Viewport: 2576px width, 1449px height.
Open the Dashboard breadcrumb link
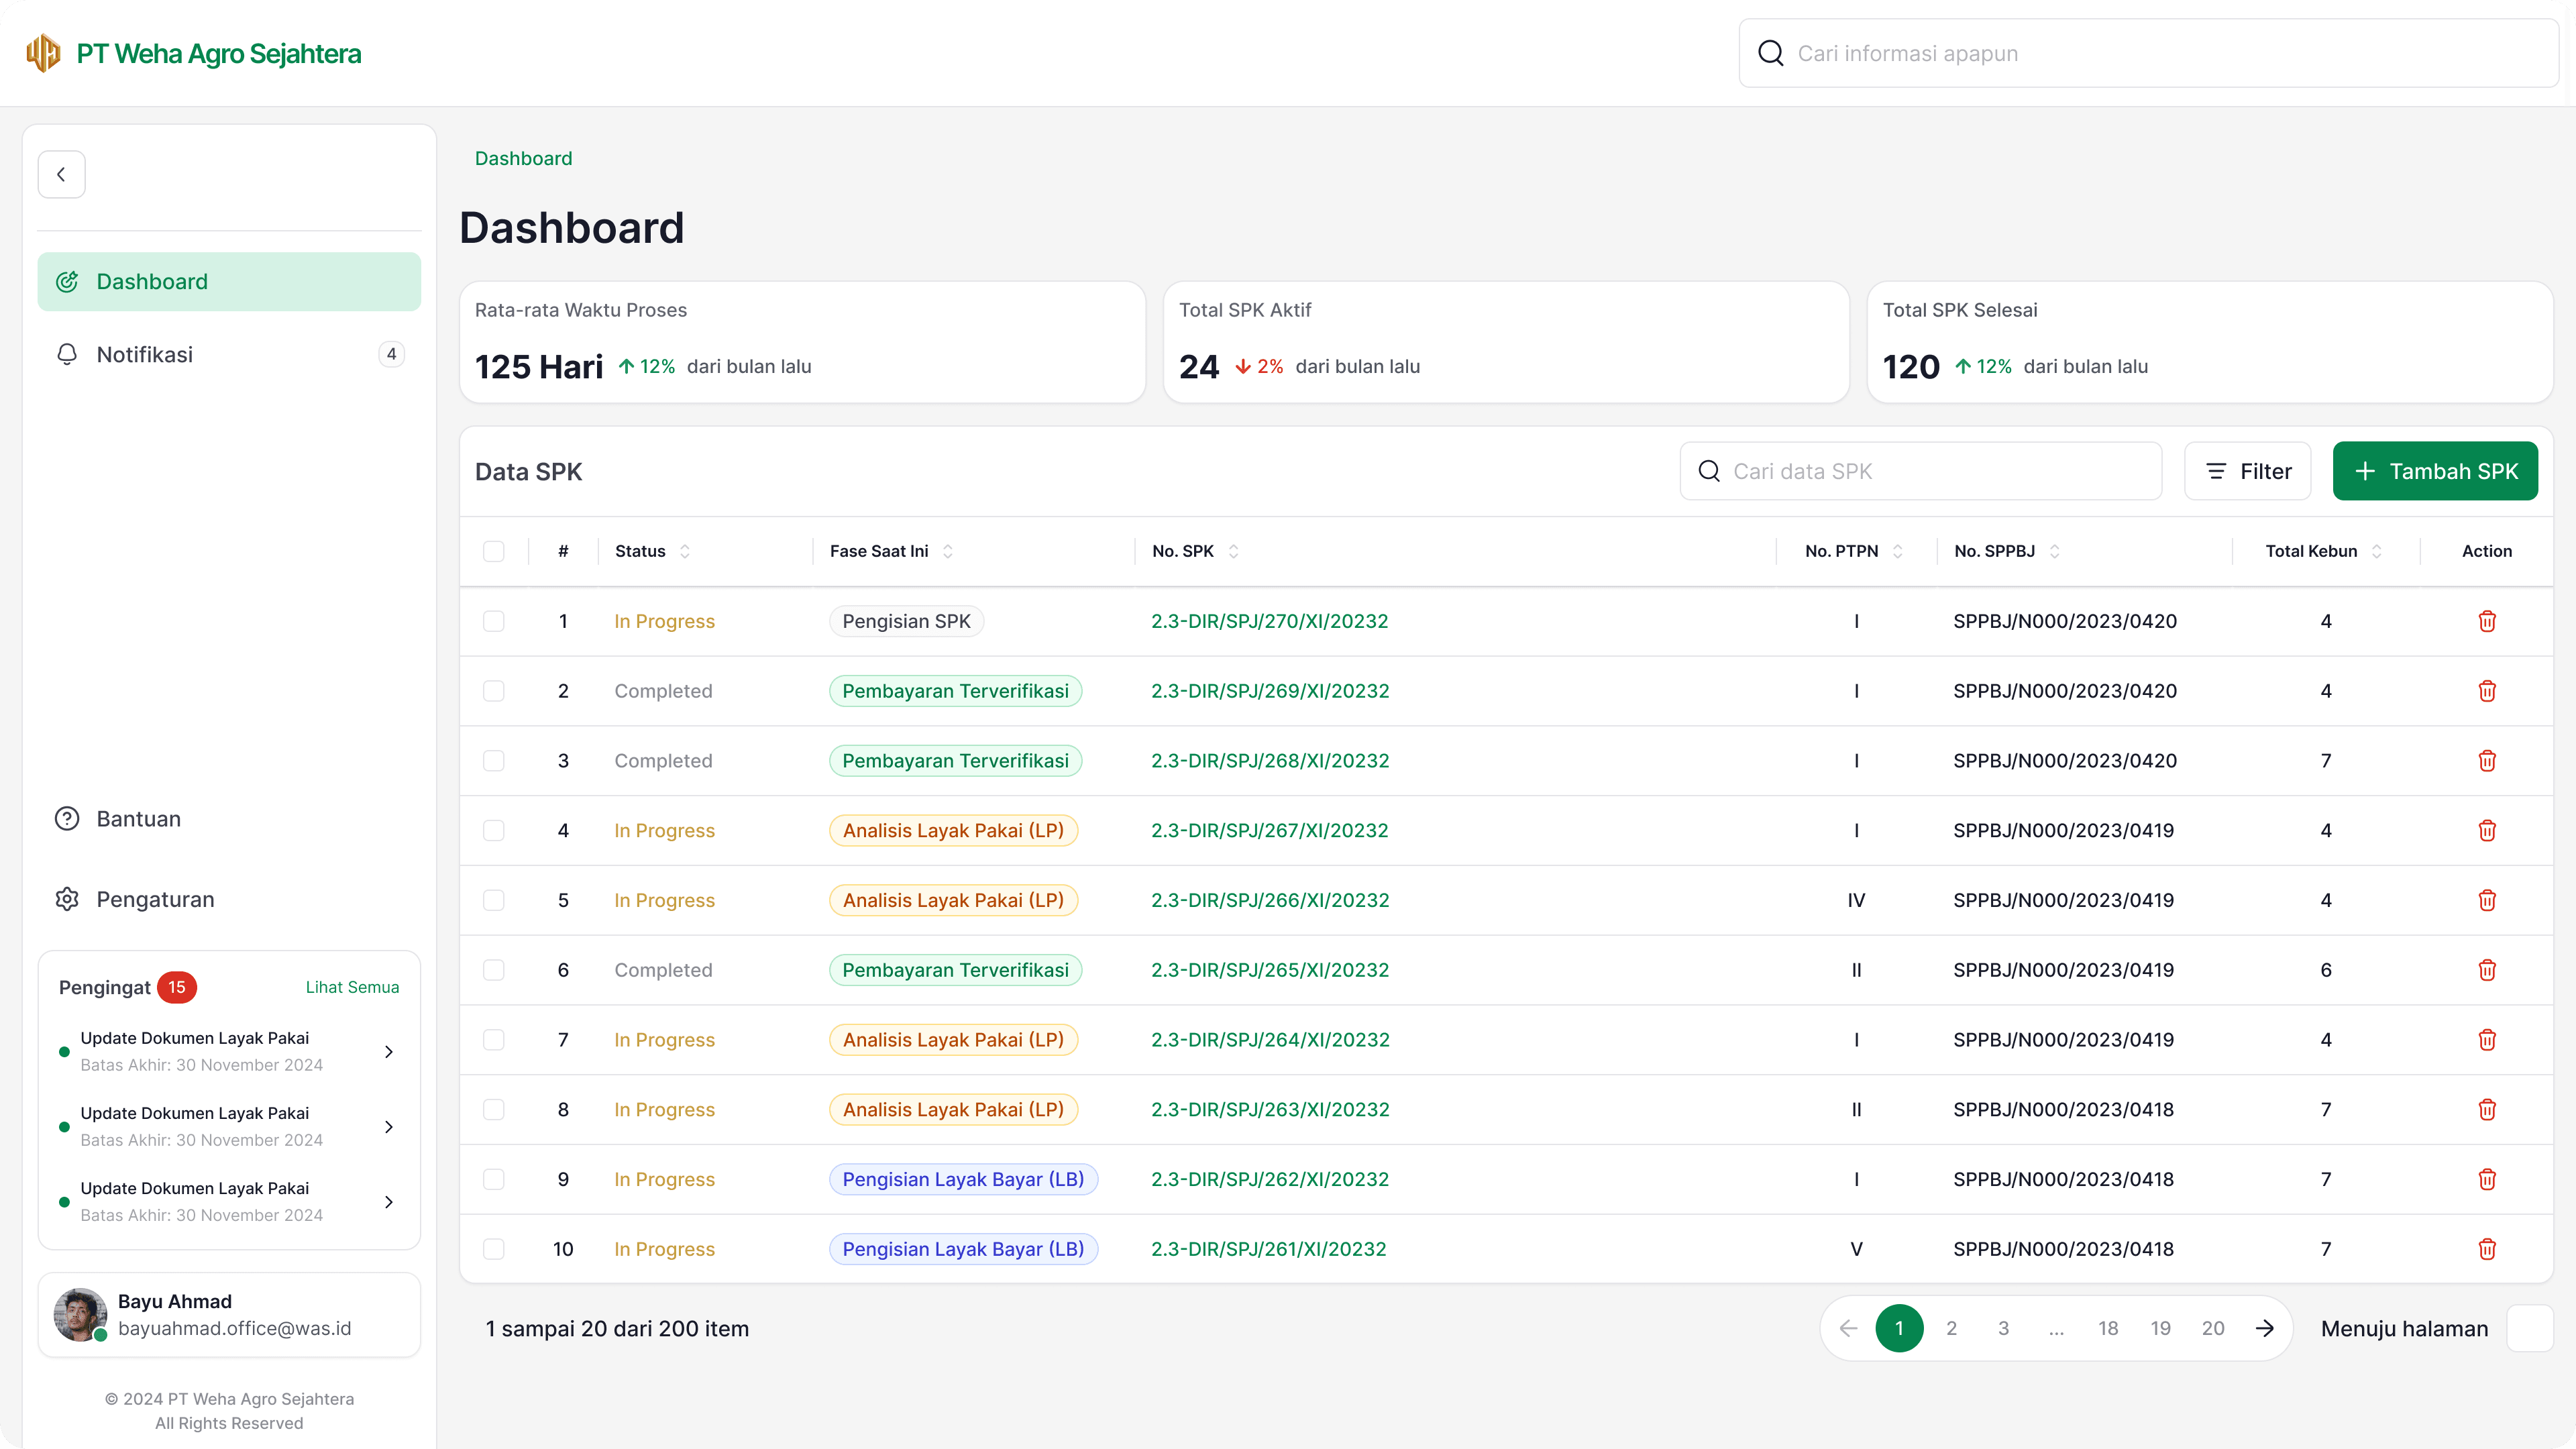click(x=524, y=158)
